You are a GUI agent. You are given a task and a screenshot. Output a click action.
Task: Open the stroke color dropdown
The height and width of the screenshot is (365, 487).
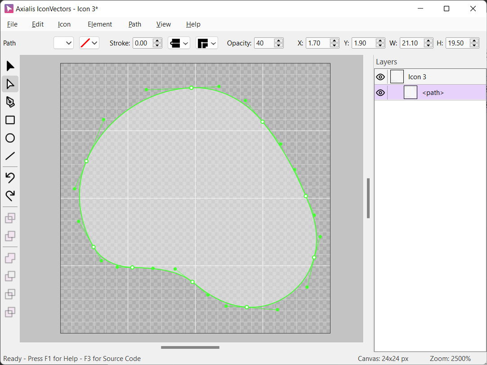[89, 43]
